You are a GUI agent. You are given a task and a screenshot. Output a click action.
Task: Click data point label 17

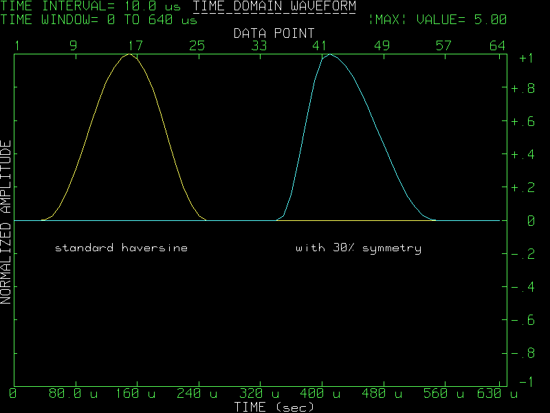pyautogui.click(x=135, y=46)
